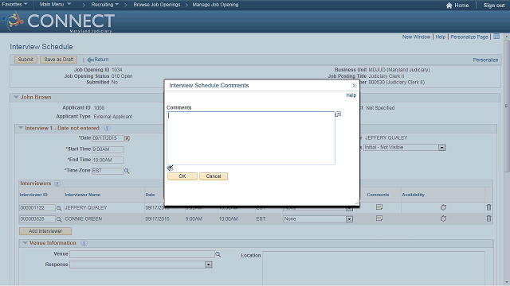Click the Return link
The image size is (510, 286).
click(x=101, y=60)
